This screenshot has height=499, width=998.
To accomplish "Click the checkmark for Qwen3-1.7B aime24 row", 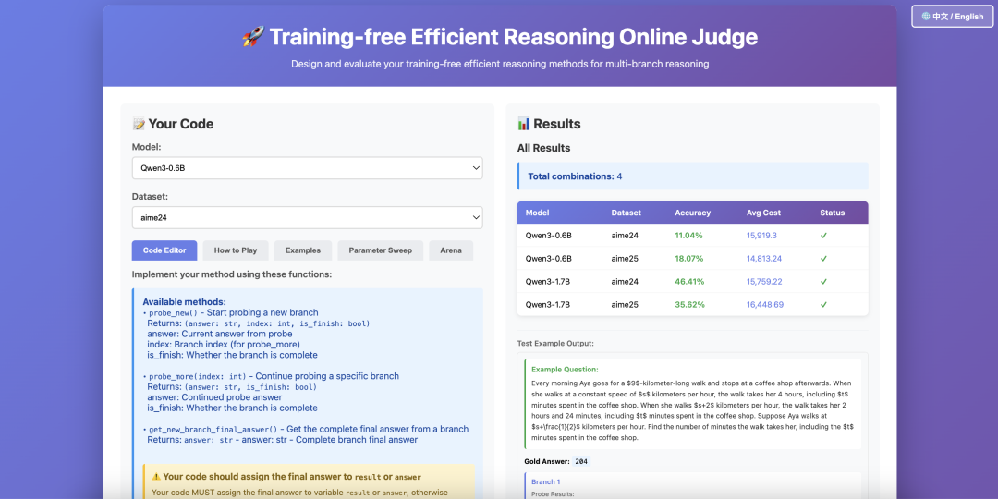I will 823,281.
